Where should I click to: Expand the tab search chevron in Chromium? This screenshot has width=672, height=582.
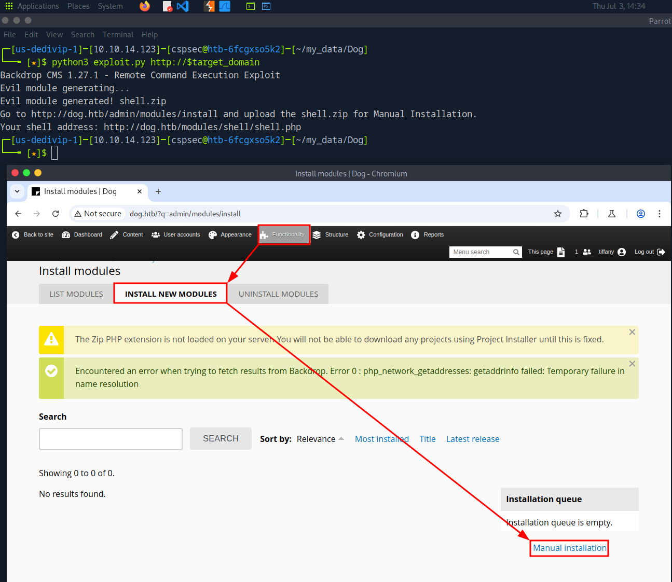pyautogui.click(x=17, y=191)
